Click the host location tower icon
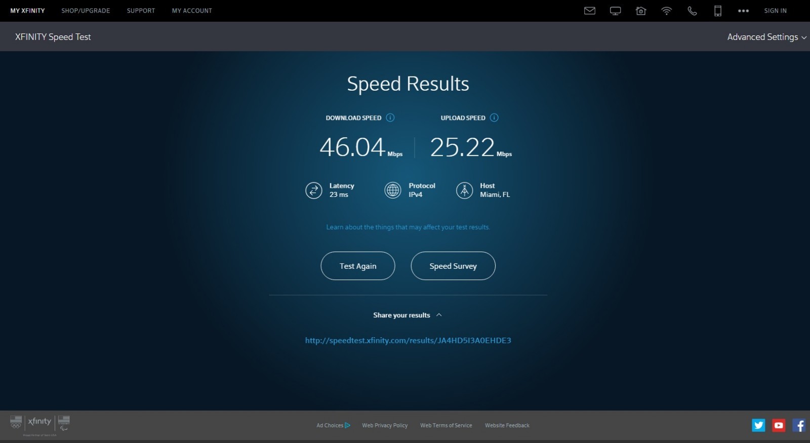The width and height of the screenshot is (810, 443). (464, 190)
